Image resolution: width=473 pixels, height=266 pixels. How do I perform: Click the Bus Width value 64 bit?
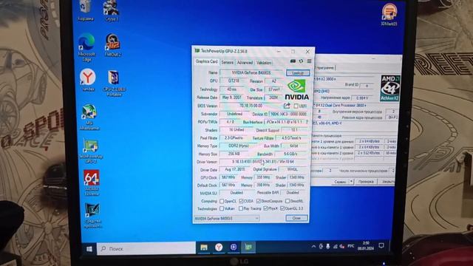point(294,146)
